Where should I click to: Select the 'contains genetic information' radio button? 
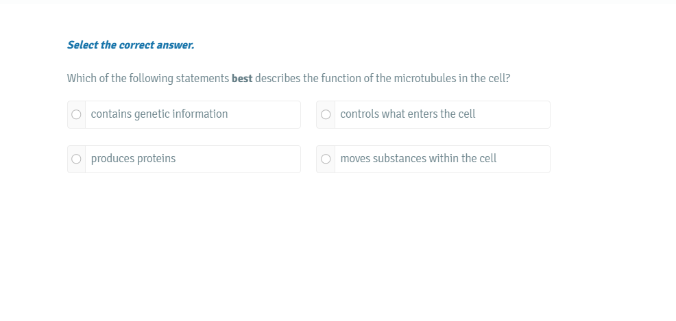(77, 114)
